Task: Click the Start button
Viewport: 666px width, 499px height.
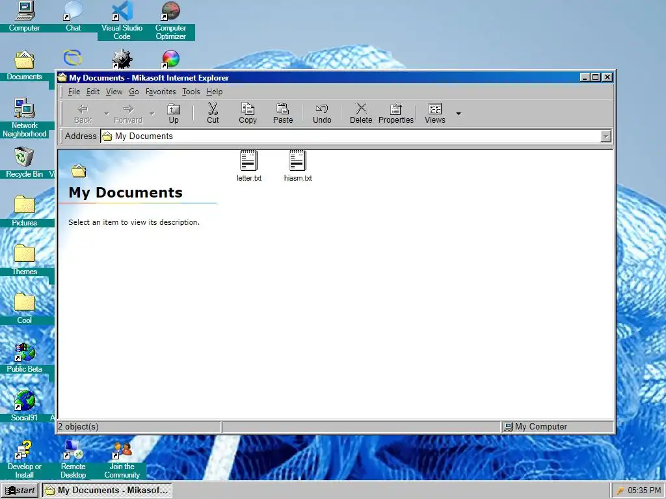Action: (x=20, y=491)
